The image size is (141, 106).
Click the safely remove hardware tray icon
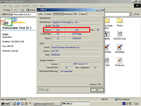(130, 104)
